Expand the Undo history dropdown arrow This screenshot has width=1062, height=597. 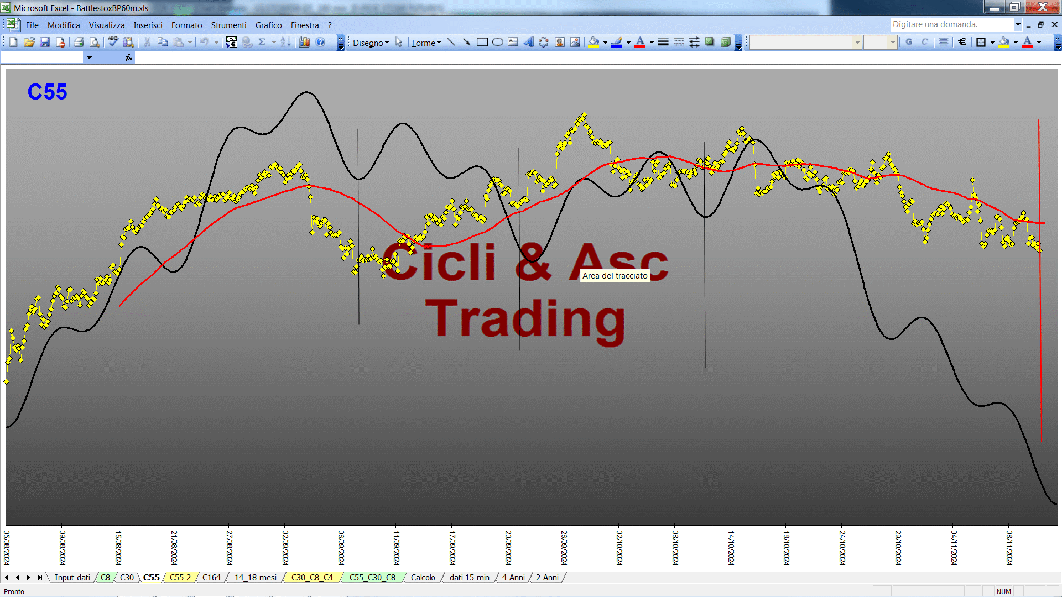(x=216, y=42)
